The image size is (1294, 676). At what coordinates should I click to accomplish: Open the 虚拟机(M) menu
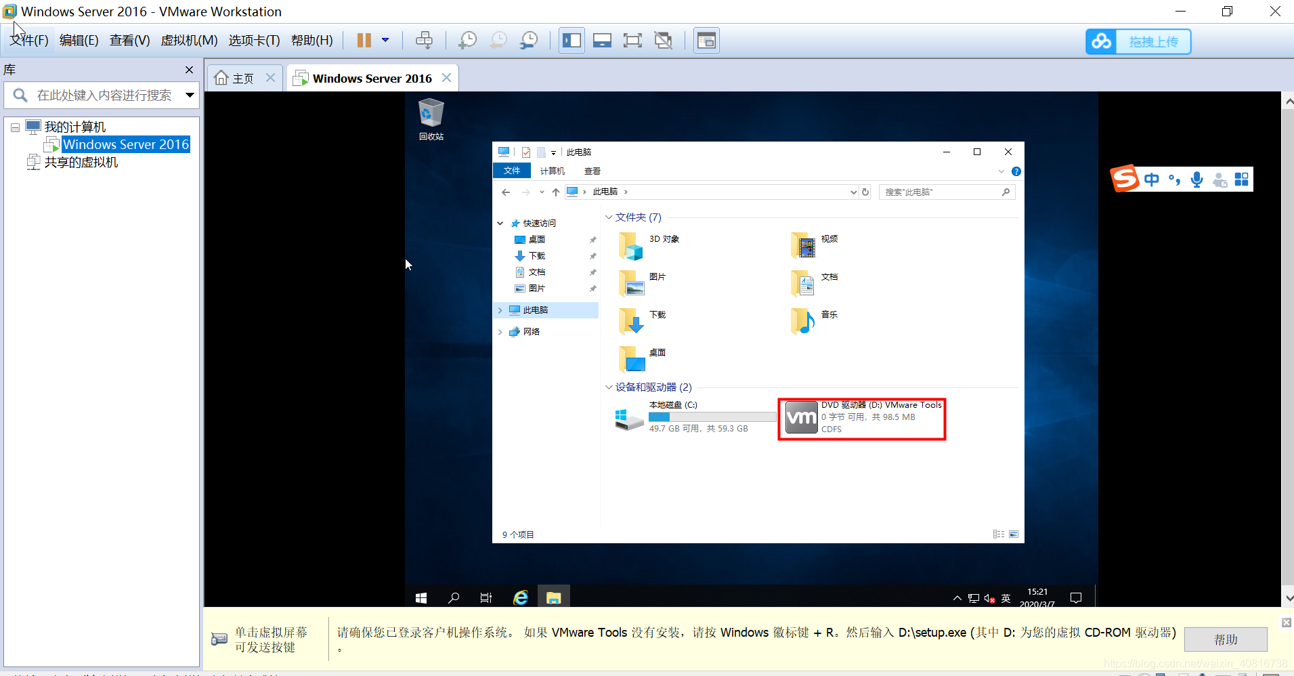point(189,41)
